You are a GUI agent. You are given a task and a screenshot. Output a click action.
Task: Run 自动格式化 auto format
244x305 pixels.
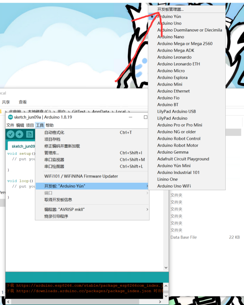pos(92,133)
